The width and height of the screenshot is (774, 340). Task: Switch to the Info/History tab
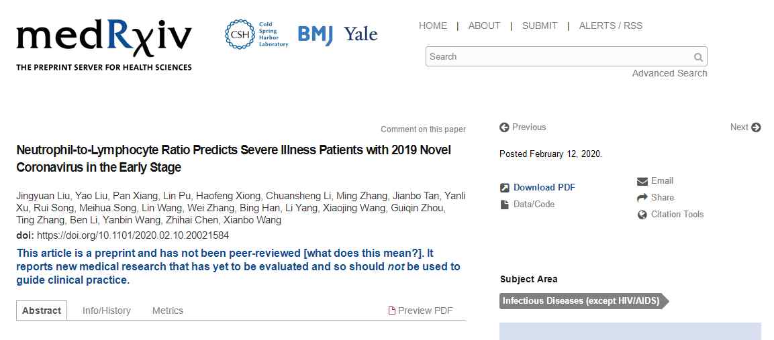[107, 310]
